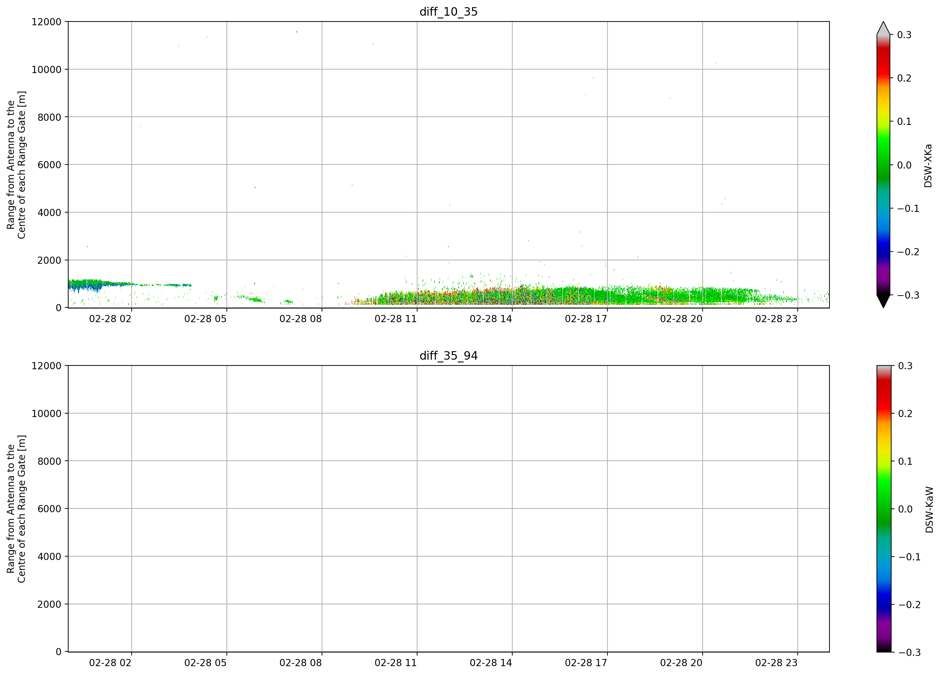Screen dimensions: 941x675
Task: Click "02-28 02" tick label under diff_10_35
Action: point(111,319)
